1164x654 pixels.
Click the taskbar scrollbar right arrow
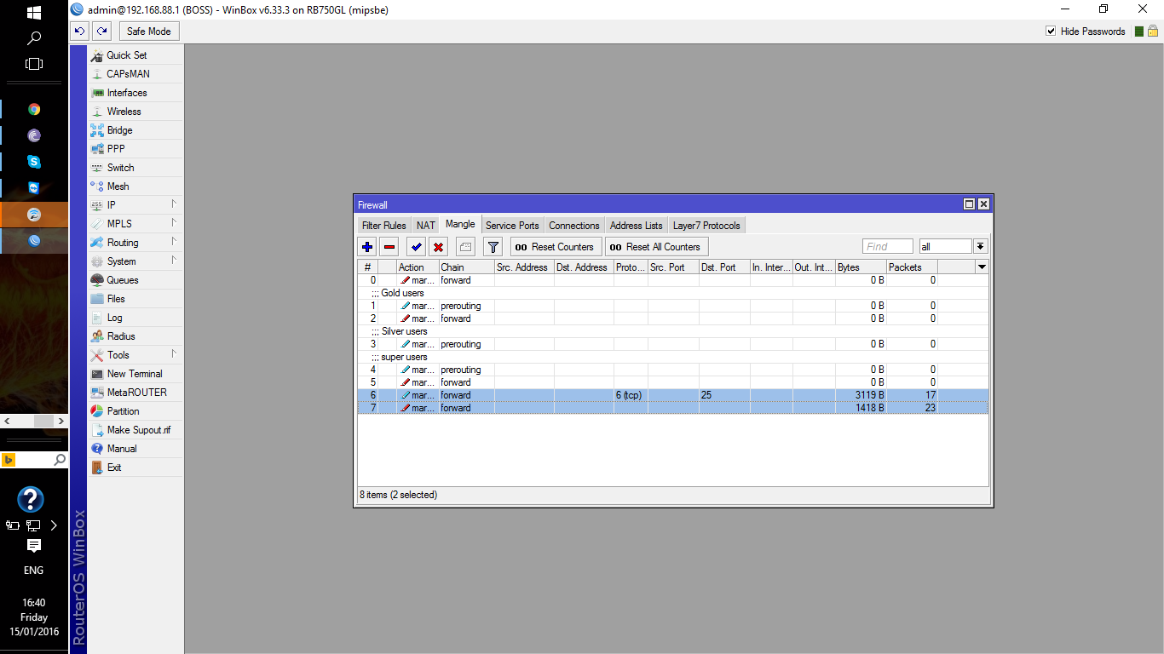click(61, 422)
